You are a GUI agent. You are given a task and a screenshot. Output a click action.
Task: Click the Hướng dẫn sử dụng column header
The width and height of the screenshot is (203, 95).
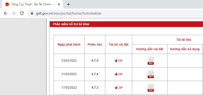tap(185, 49)
